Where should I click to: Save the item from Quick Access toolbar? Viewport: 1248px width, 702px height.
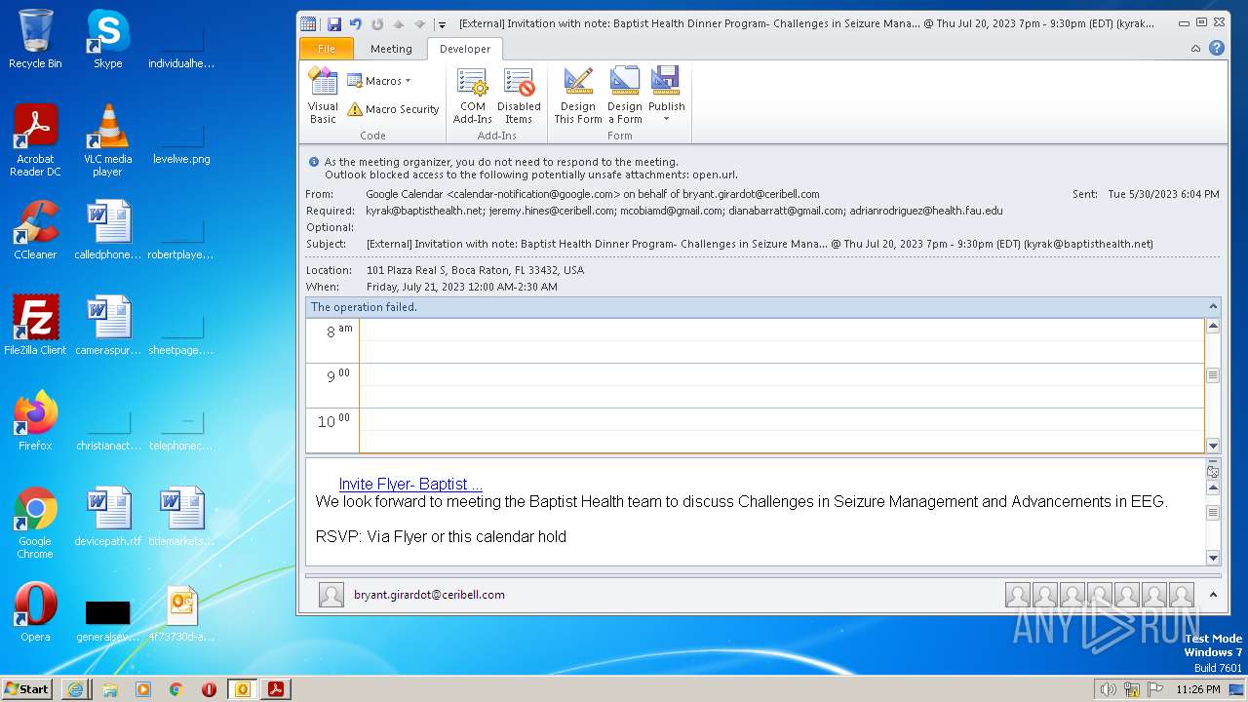(x=334, y=23)
